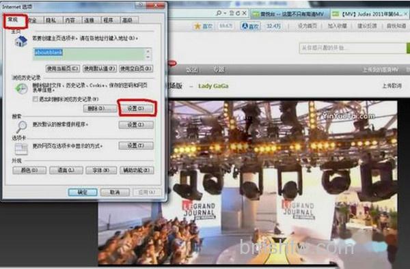This screenshot has width=410, height=269.
Task: Click the tabs section icon
Action: [21, 149]
